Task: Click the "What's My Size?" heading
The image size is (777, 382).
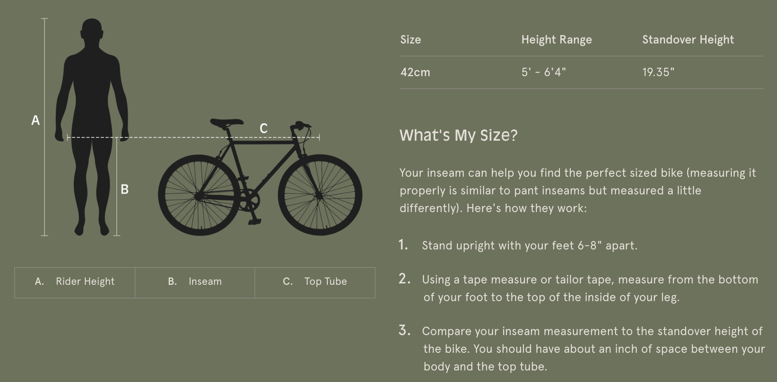Action: (458, 135)
